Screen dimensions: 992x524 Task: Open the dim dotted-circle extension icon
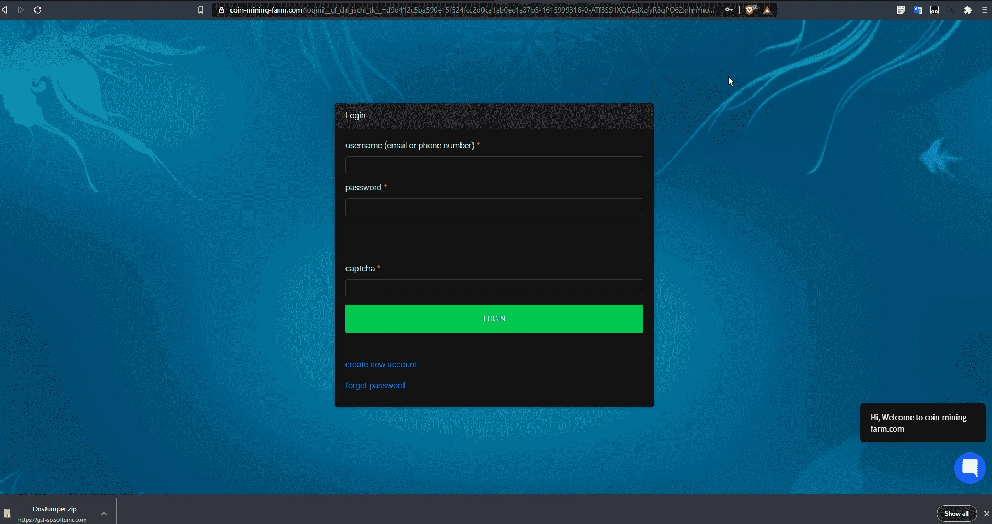pos(951,10)
